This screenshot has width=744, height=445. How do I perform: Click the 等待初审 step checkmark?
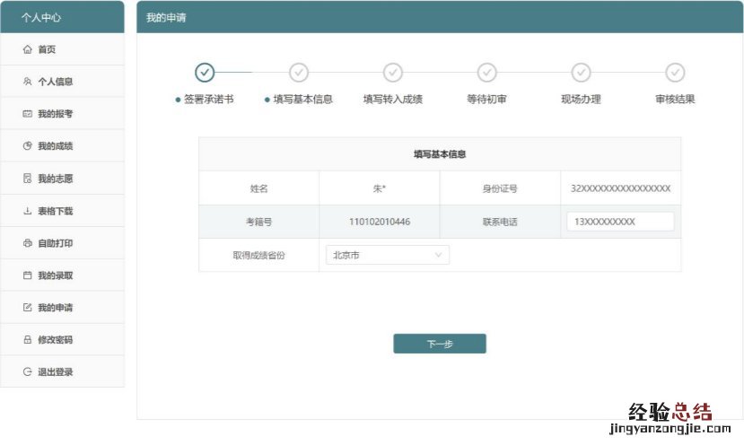point(487,72)
